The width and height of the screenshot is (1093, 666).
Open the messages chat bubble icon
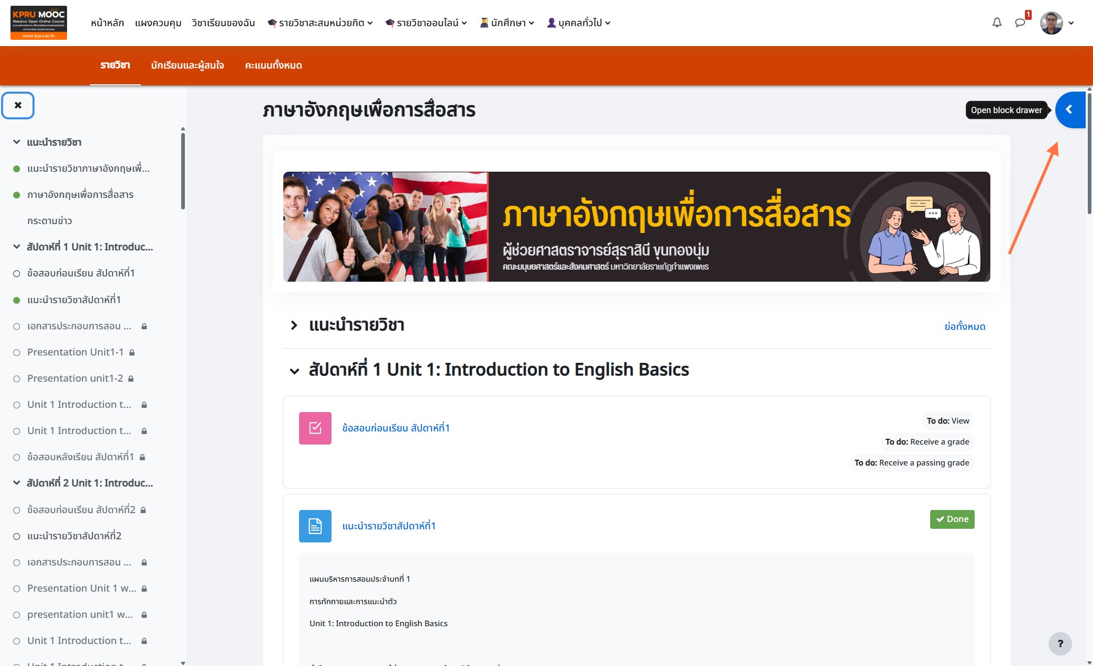pos(1020,23)
